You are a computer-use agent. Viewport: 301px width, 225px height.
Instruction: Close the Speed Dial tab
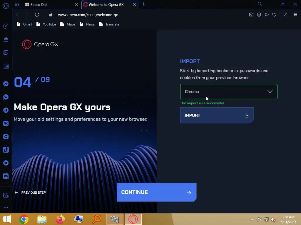pos(77,4)
